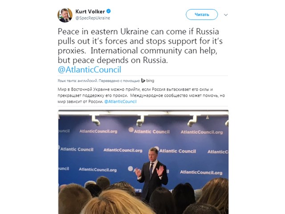Image resolution: width=285 pixels, height=214 pixels.
Task: Click the translated Russian text paragraph
Action: click(141, 95)
